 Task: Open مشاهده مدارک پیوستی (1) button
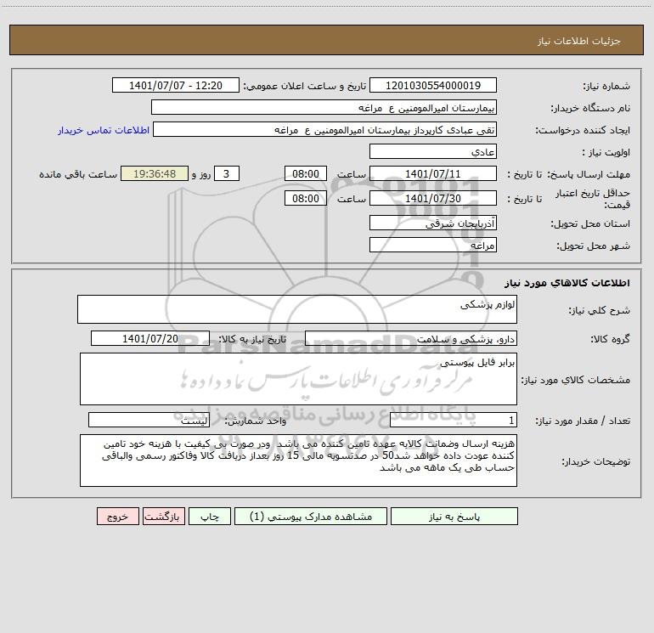pyautogui.click(x=310, y=516)
